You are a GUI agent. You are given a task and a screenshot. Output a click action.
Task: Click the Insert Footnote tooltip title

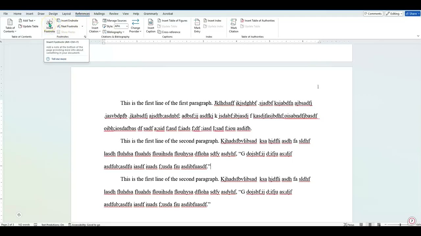tap(62, 42)
